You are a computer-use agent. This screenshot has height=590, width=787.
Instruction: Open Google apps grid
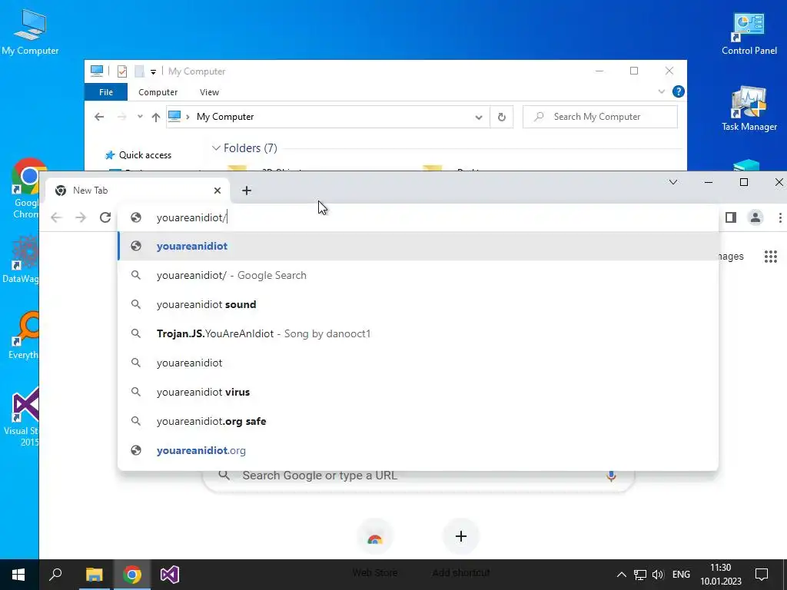click(770, 257)
